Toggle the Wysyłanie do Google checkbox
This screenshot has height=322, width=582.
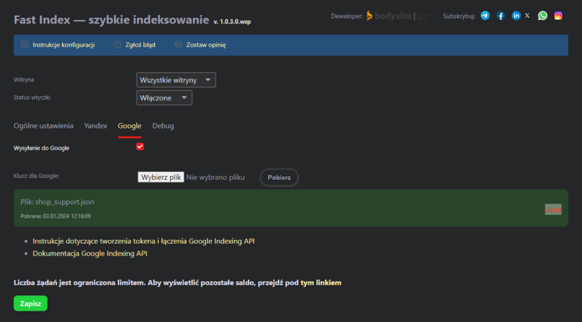(x=140, y=147)
